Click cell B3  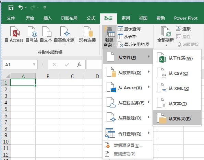coord(48,96)
